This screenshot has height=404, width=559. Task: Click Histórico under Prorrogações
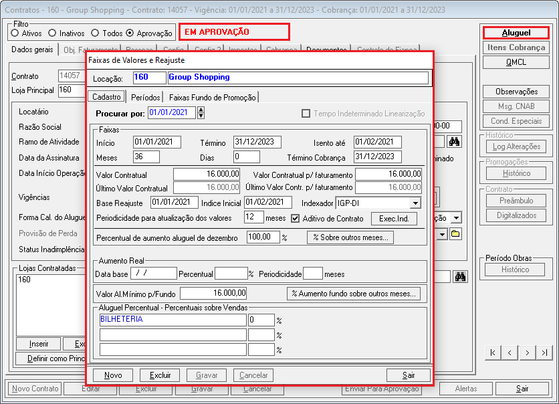pyautogui.click(x=516, y=173)
